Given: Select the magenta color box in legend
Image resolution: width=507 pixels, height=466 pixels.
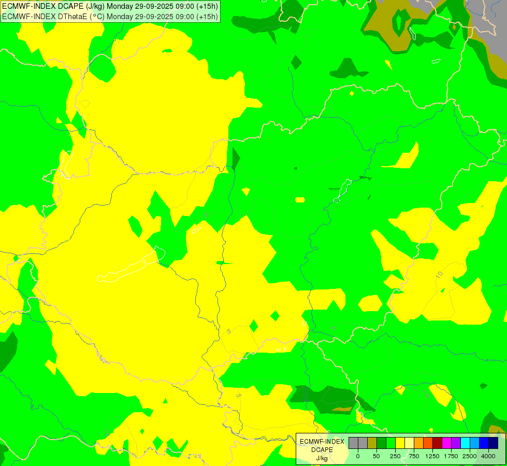Looking at the screenshot, I should point(446,443).
